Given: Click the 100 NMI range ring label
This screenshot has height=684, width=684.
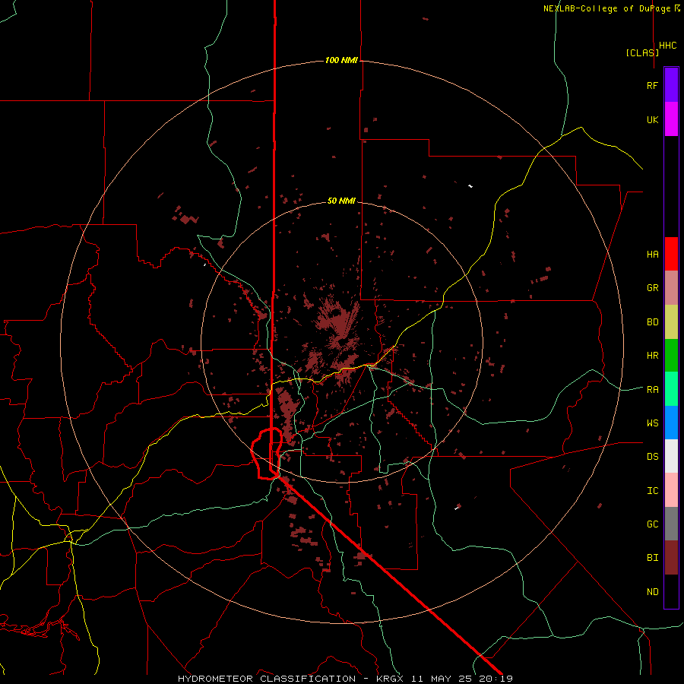Looking at the screenshot, I should click(x=341, y=60).
